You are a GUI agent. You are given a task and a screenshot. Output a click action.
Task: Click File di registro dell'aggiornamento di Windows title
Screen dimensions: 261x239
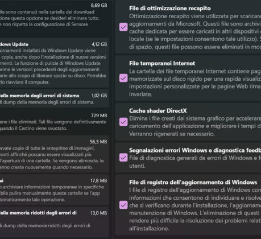193,182
